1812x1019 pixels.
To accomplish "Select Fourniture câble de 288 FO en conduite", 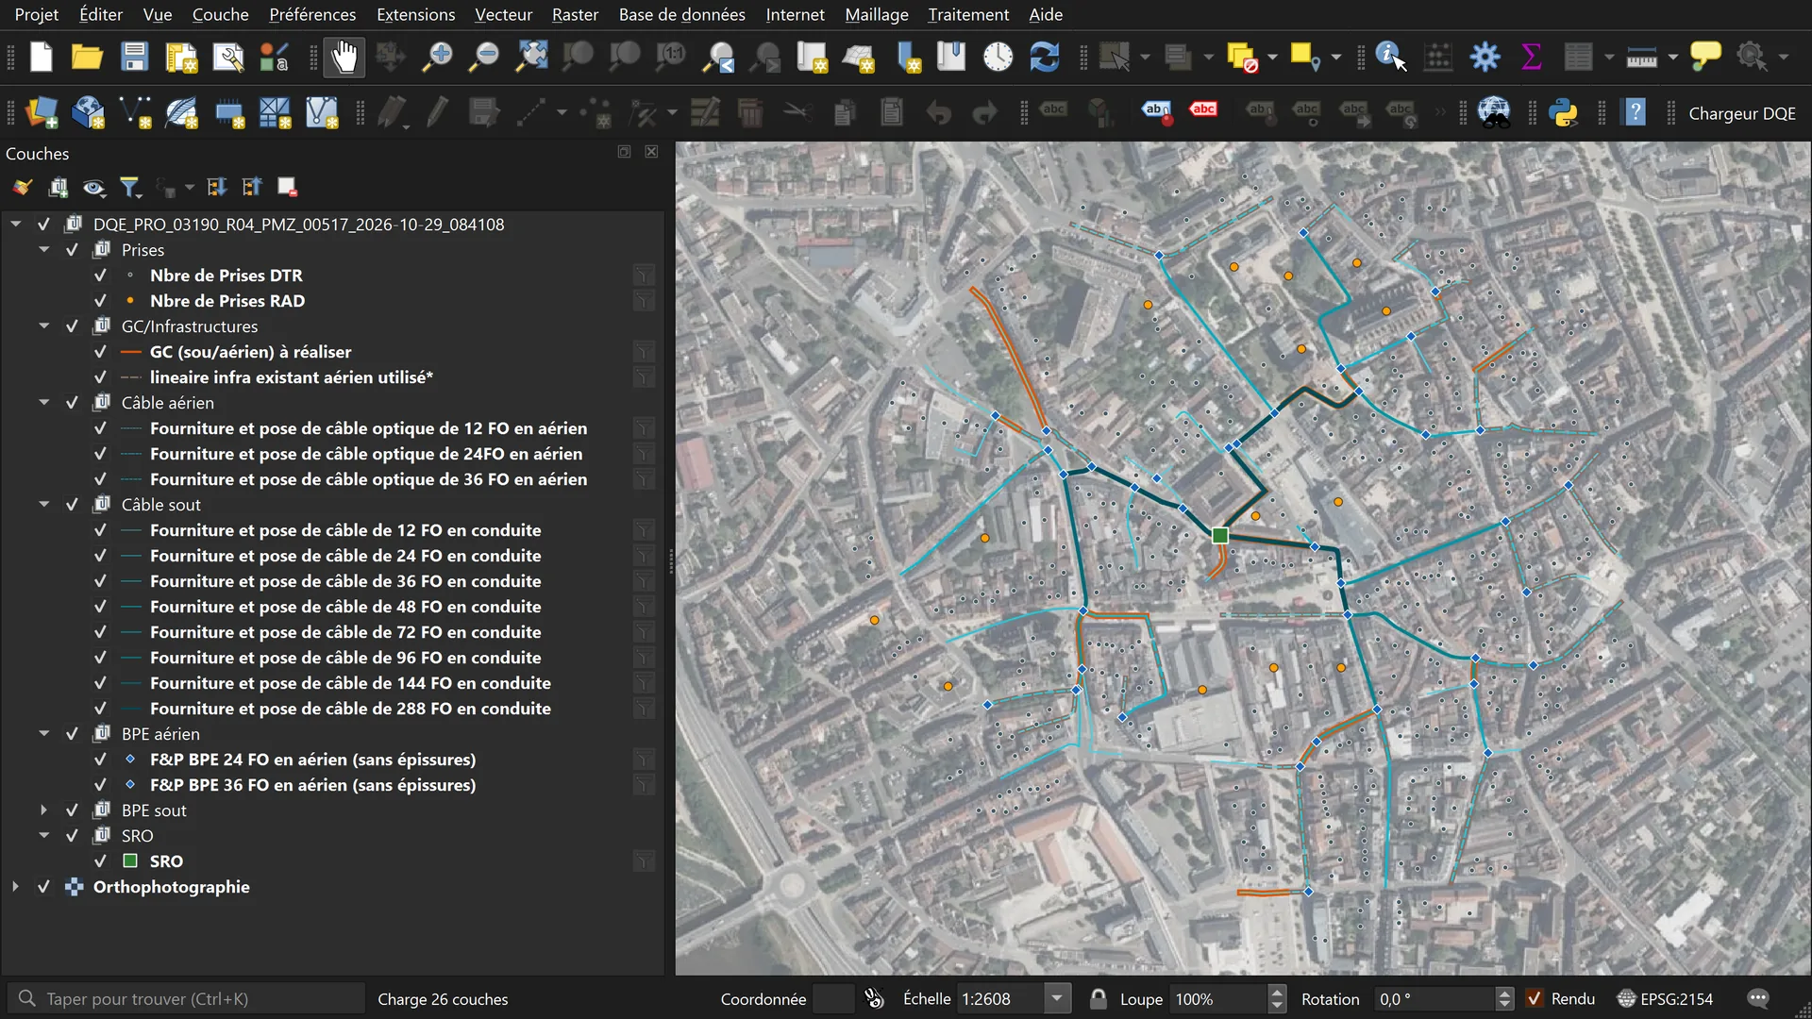I will pyautogui.click(x=350, y=709).
